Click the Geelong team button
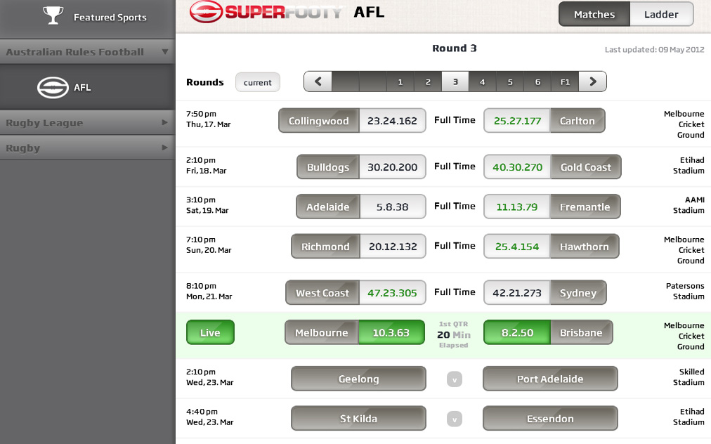Viewport: 711px width, 444px height. (x=359, y=379)
